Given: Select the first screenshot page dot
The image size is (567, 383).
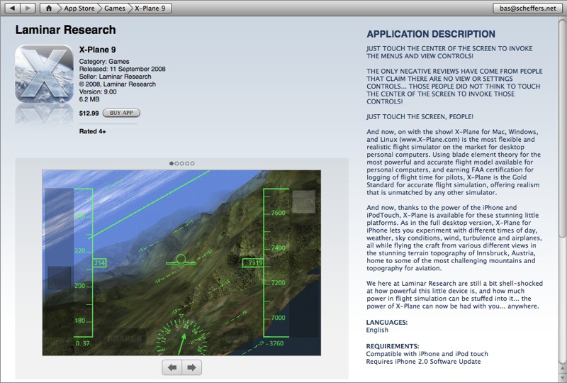Looking at the screenshot, I should pyautogui.click(x=172, y=163).
